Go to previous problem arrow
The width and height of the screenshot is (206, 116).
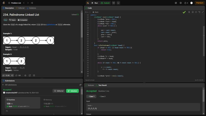pyautogui.click(x=24, y=3)
